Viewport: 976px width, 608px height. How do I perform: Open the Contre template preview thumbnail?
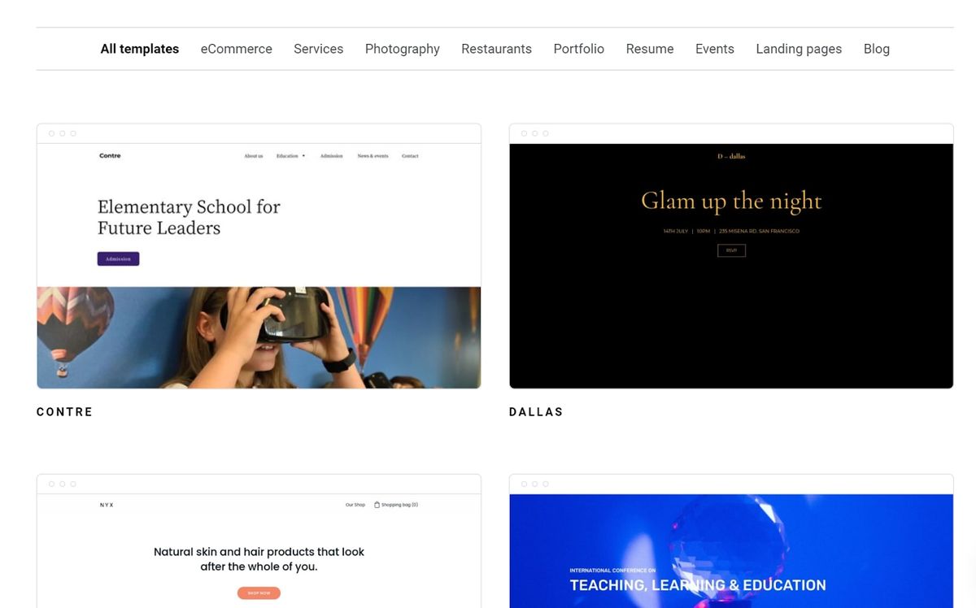pyautogui.click(x=259, y=256)
